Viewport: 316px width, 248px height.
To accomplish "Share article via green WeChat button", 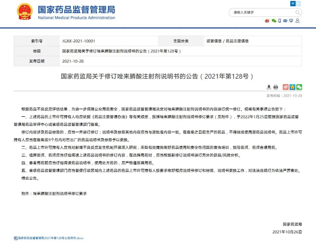I will click(x=299, y=87).
